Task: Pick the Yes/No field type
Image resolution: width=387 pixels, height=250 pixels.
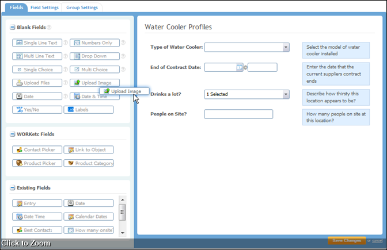Action: point(37,109)
